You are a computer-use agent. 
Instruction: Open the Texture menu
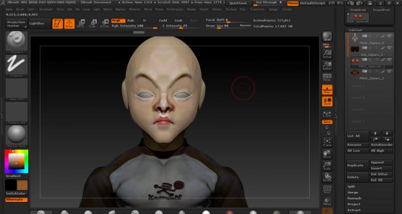coord(231,9)
